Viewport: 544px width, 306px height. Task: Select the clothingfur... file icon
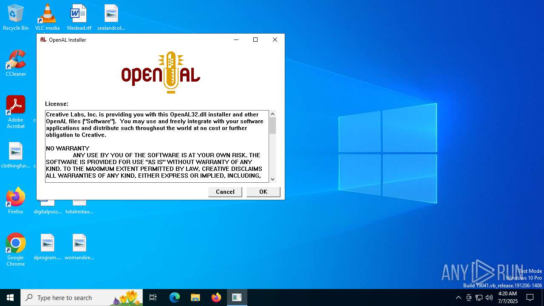pos(16,155)
